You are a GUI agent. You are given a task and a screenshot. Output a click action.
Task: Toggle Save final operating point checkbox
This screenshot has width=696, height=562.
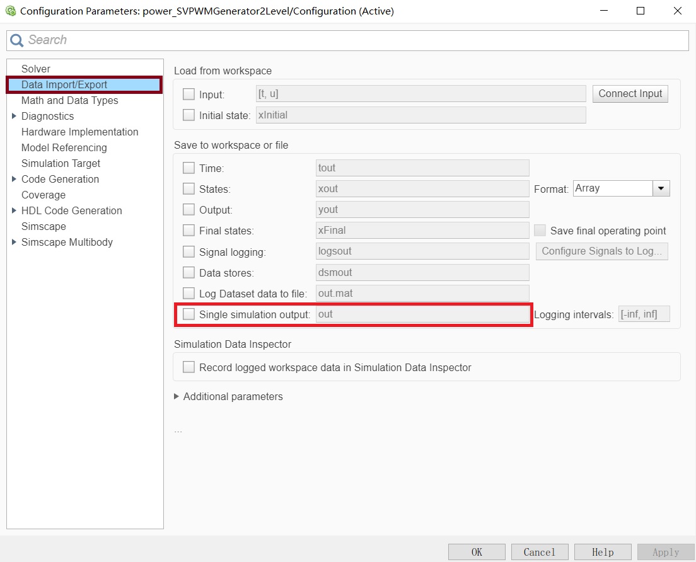[540, 230]
